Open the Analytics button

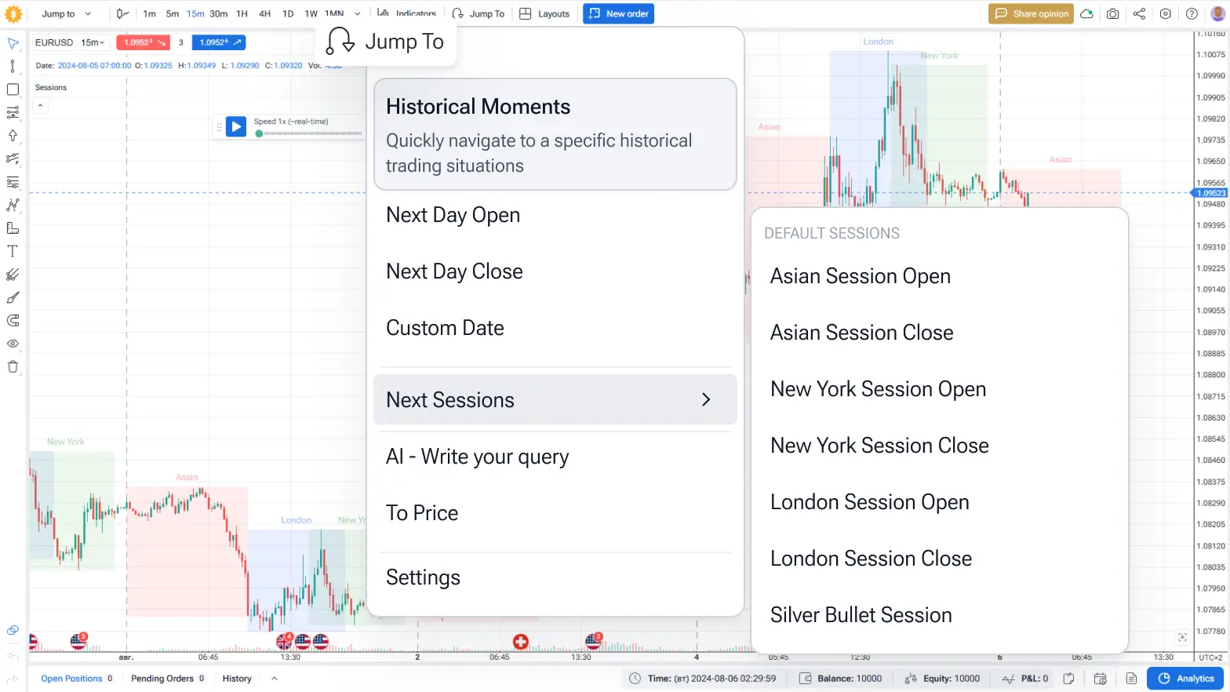point(1185,679)
